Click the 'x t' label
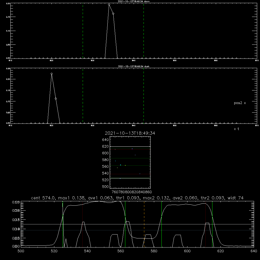 point(236,129)
